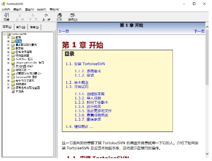The height and width of the screenshot is (161, 212).
Task: Select the 对管理员有用的建议 tree item
Action: (28, 73)
